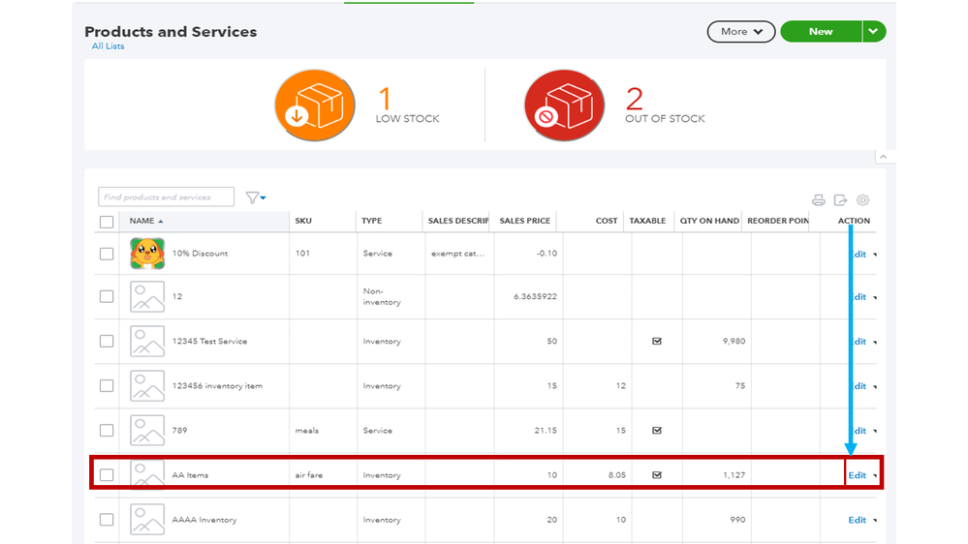The image size is (968, 544).
Task: Open the More dropdown menu
Action: [x=741, y=32]
